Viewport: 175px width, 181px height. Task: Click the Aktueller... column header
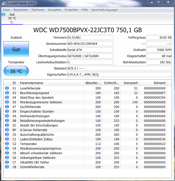pyautogui.click(x=93, y=83)
